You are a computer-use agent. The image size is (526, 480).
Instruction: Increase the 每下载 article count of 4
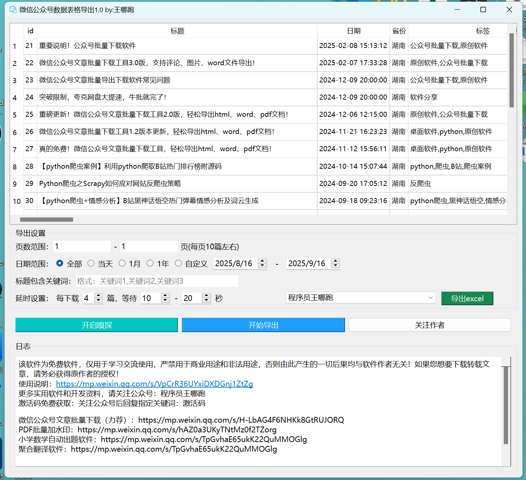[x=98, y=296]
